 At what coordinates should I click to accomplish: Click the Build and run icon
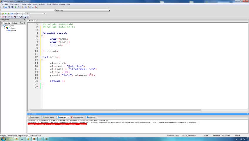(x=9, y=14)
